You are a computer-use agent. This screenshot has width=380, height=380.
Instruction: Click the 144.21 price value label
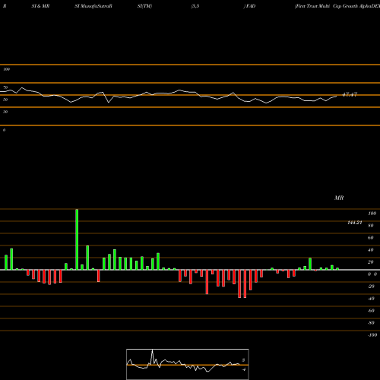click(x=355, y=223)
